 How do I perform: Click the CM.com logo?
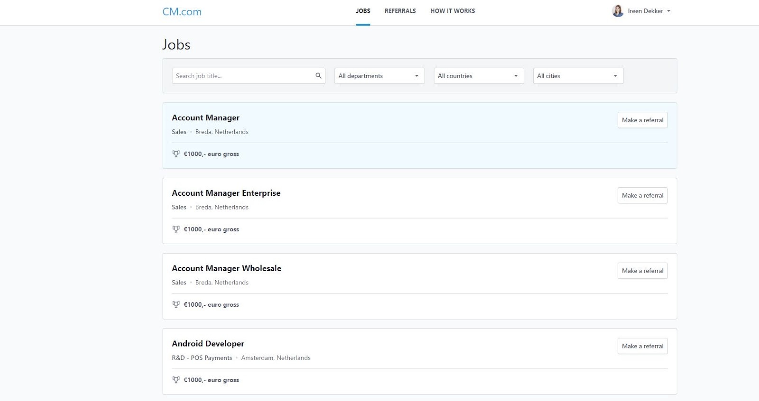coord(182,12)
